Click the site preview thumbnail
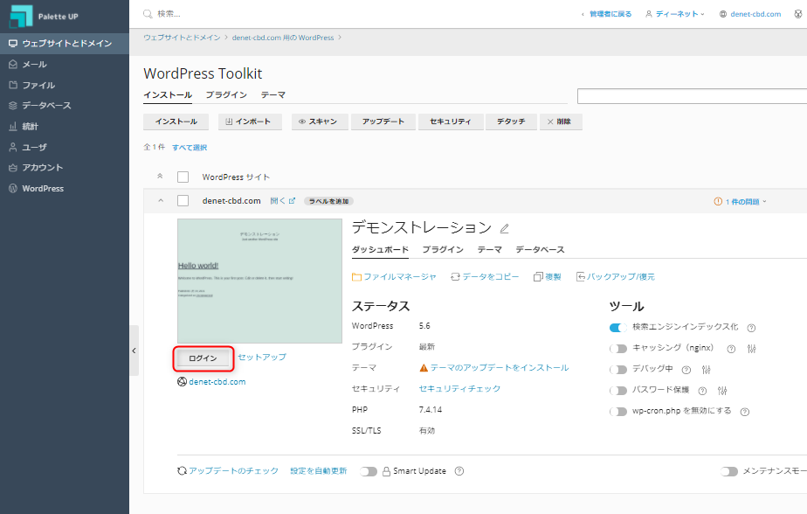This screenshot has width=807, height=514. (260, 281)
